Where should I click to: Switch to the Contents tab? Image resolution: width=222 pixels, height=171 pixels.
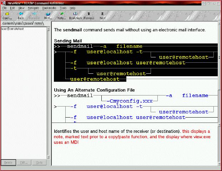[x=8, y=24]
